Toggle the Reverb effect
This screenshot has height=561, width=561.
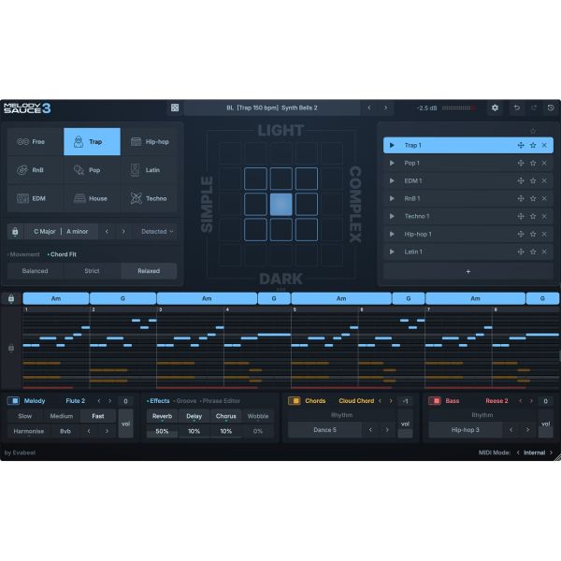pyautogui.click(x=162, y=416)
